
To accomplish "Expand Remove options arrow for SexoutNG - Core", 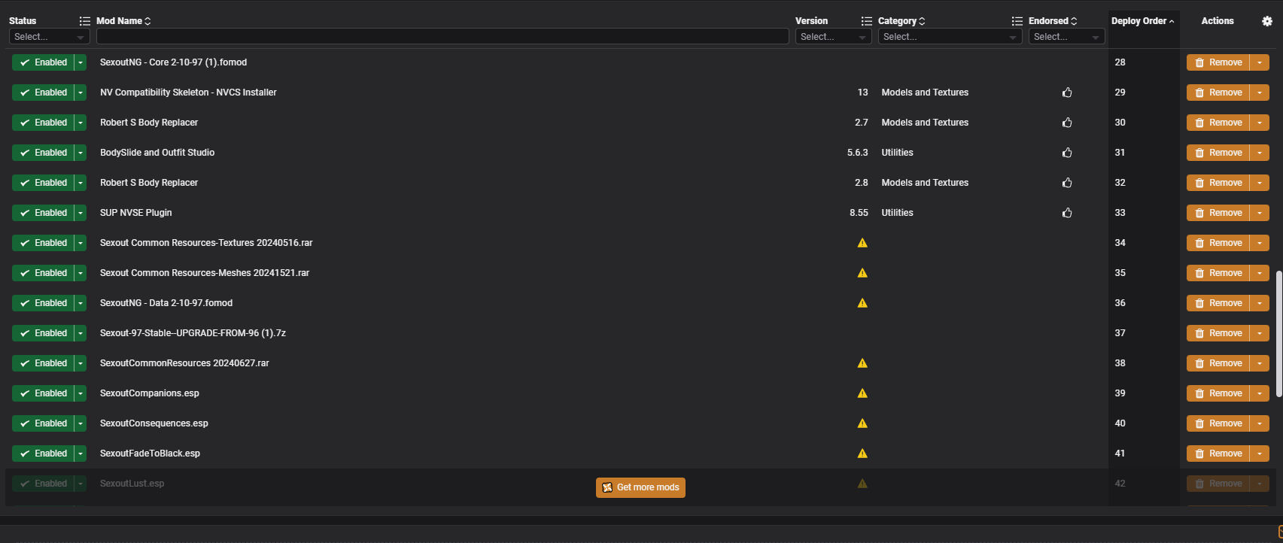I will [1260, 62].
